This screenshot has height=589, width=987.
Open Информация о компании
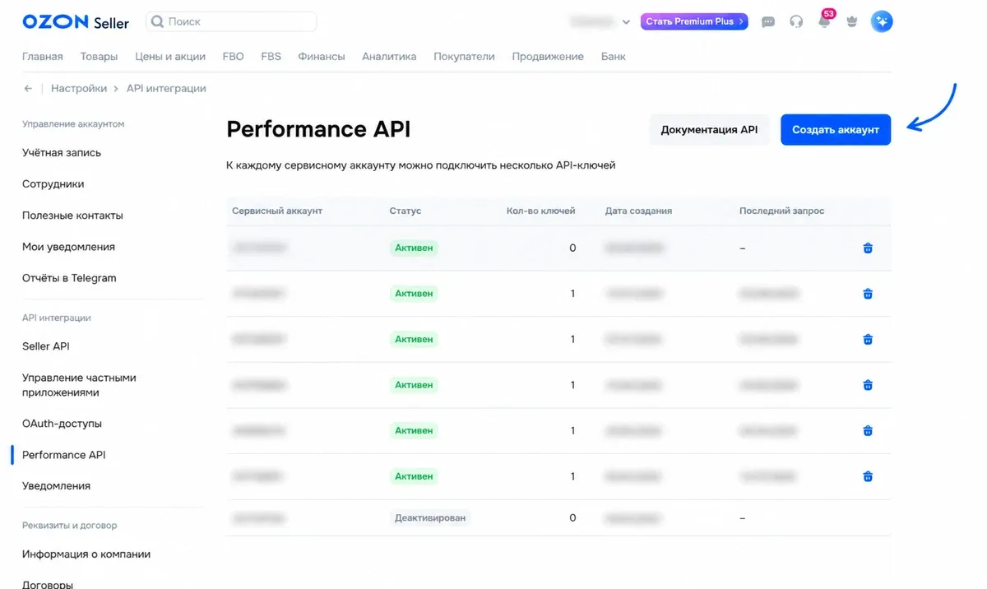coord(86,554)
